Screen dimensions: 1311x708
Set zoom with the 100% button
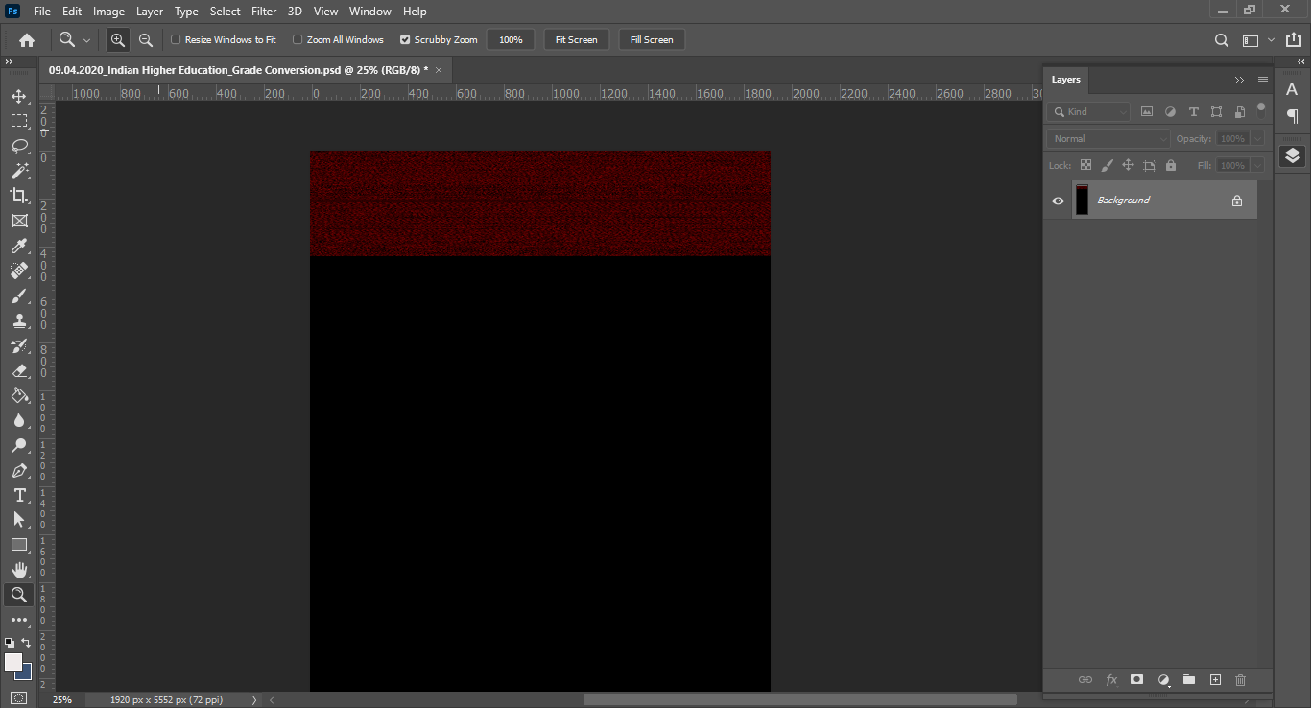511,39
